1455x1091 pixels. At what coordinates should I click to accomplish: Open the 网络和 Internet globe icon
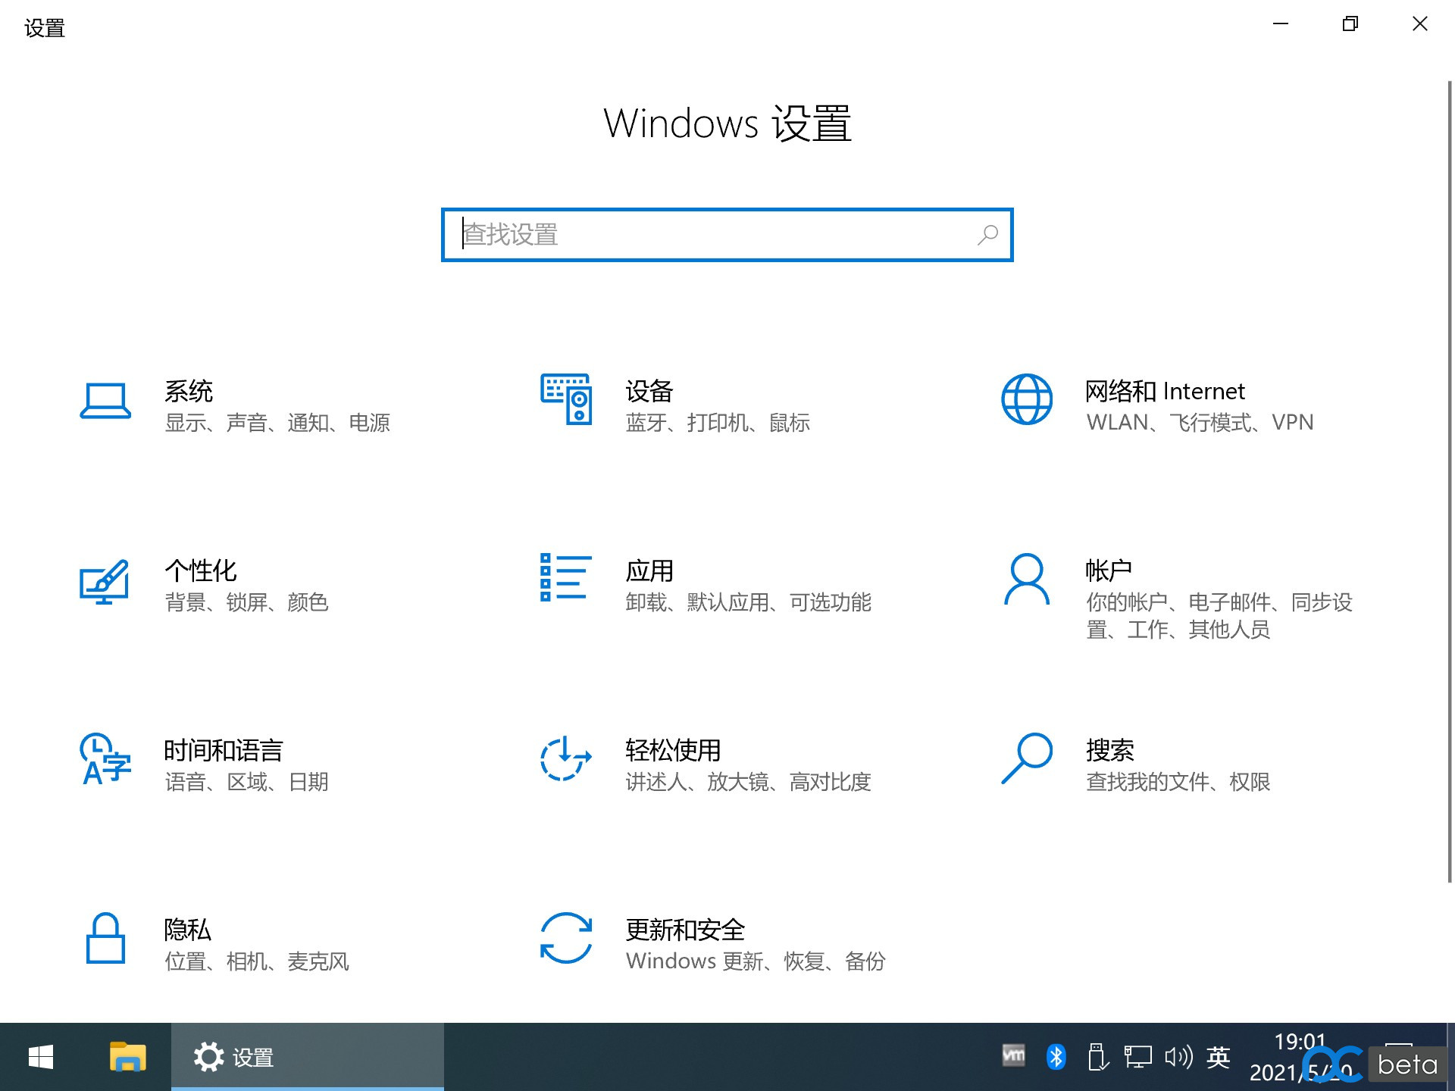point(1027,399)
